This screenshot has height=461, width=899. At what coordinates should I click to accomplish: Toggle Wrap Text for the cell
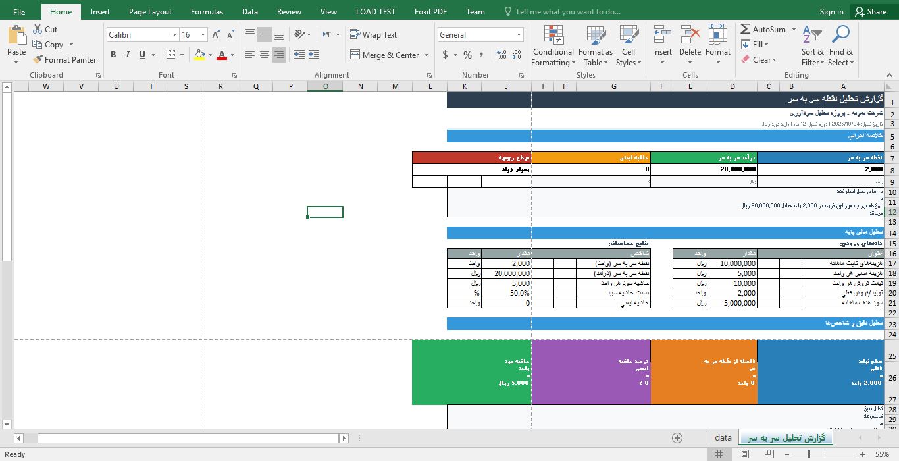pos(373,35)
